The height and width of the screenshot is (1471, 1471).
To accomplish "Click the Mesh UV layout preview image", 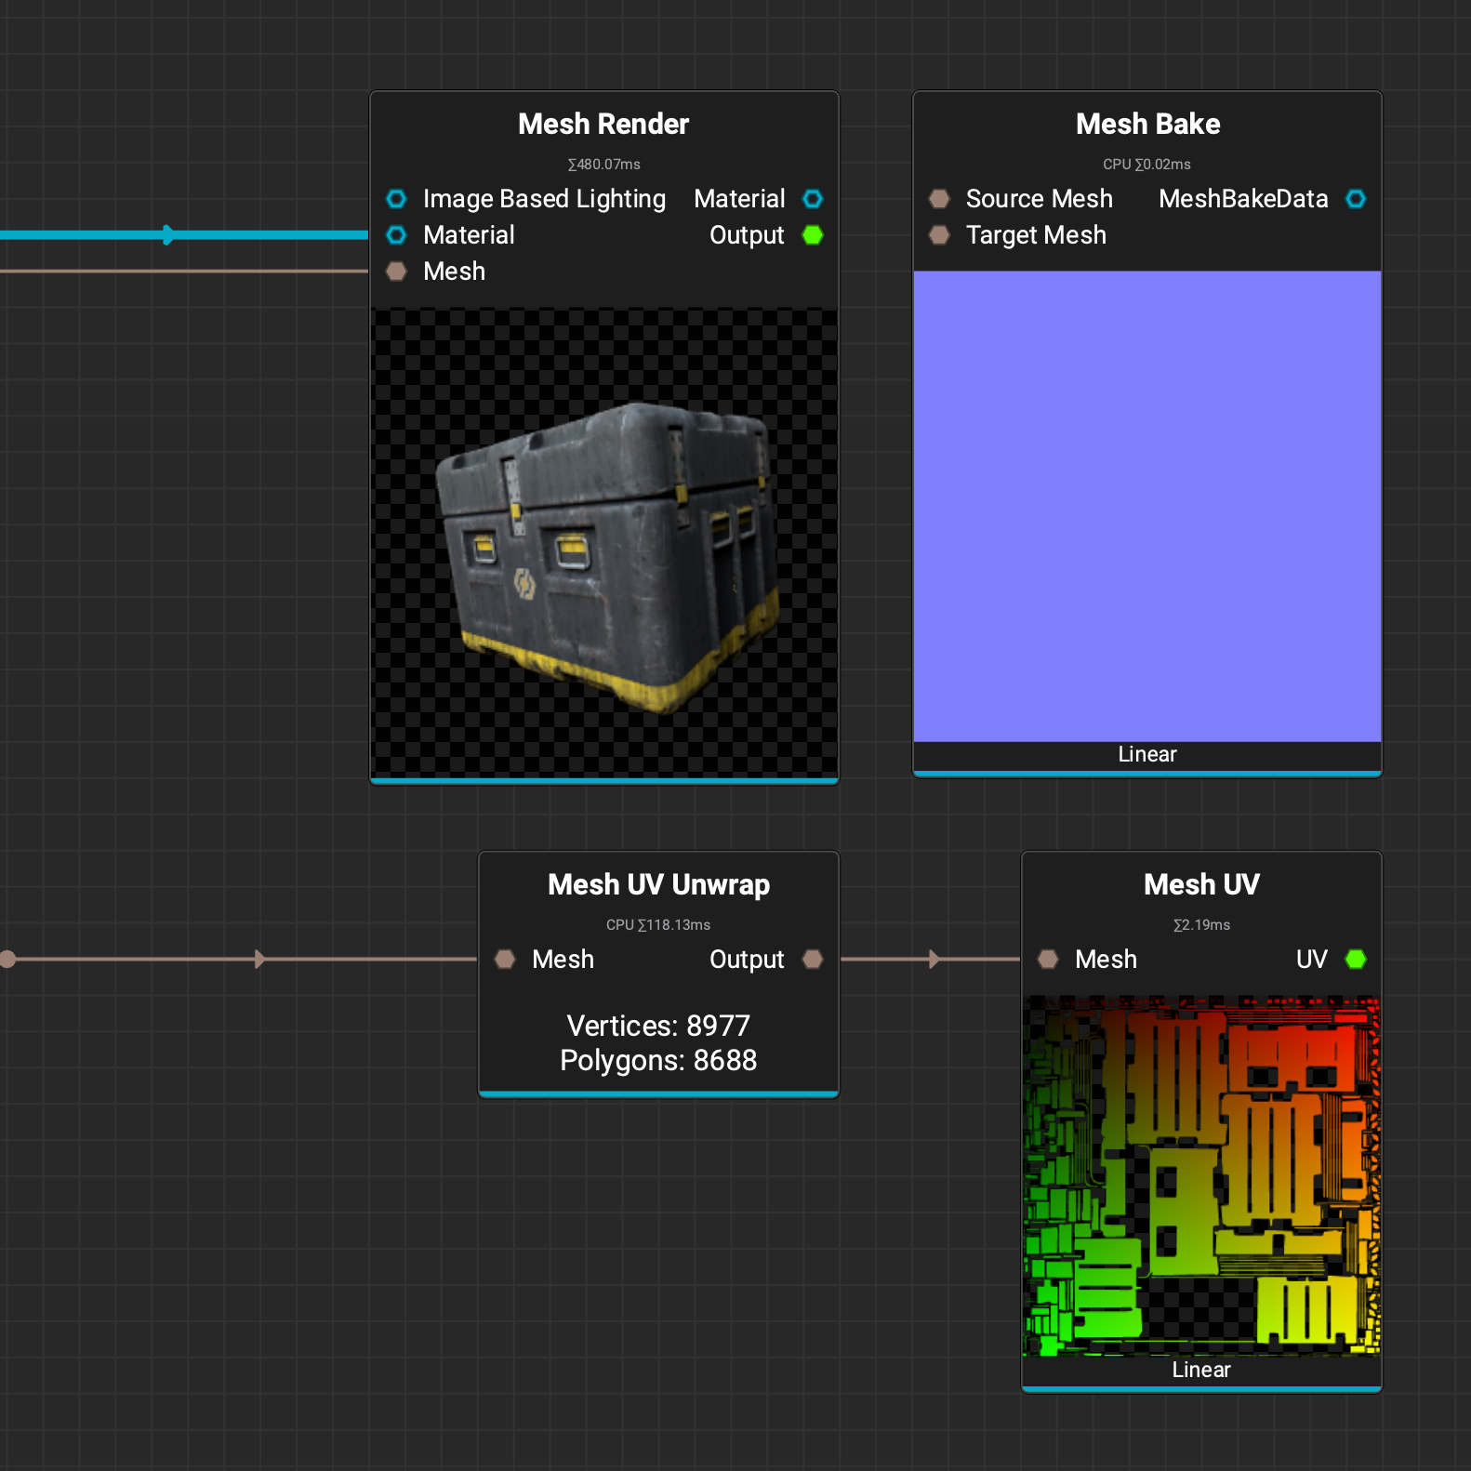I will coord(1201,1175).
